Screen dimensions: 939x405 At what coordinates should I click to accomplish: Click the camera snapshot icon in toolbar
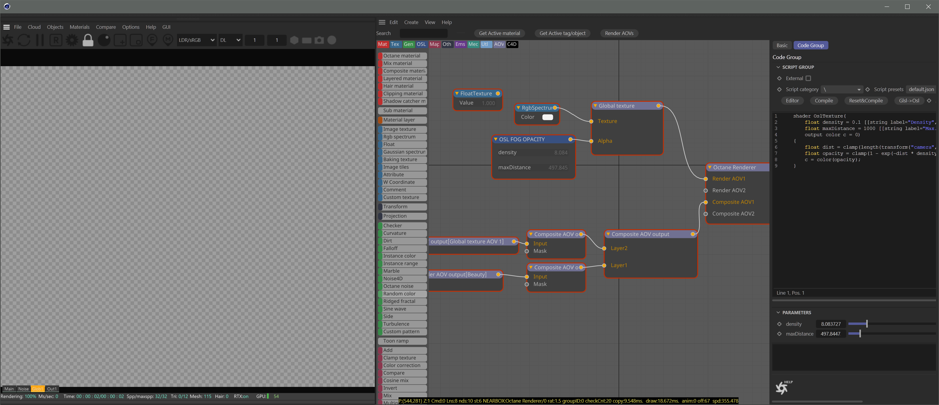pos(319,40)
